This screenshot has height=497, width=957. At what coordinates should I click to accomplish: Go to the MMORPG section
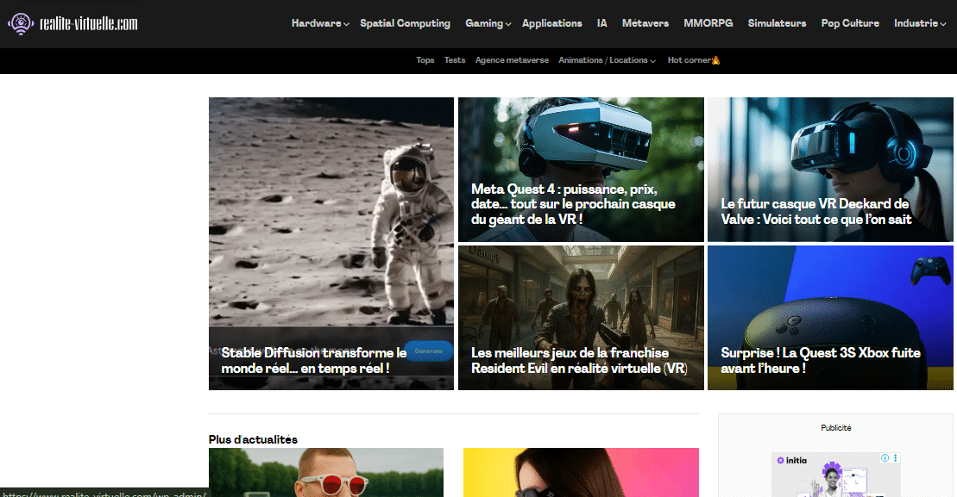(x=708, y=23)
